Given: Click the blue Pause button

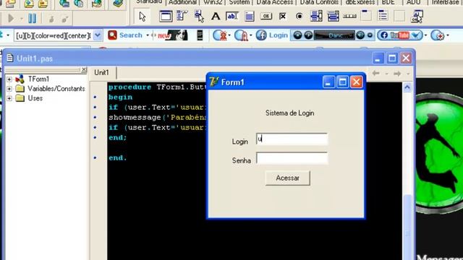Looking at the screenshot, I should click(x=32, y=19).
